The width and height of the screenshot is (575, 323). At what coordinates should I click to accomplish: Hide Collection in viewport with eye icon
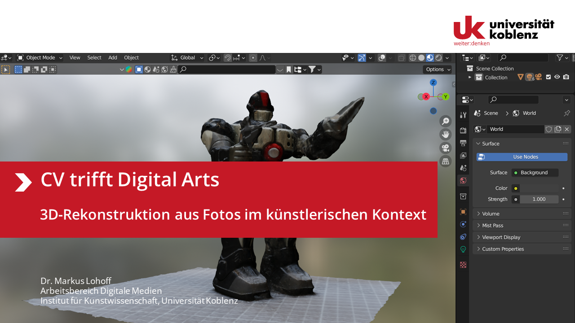coord(557,77)
